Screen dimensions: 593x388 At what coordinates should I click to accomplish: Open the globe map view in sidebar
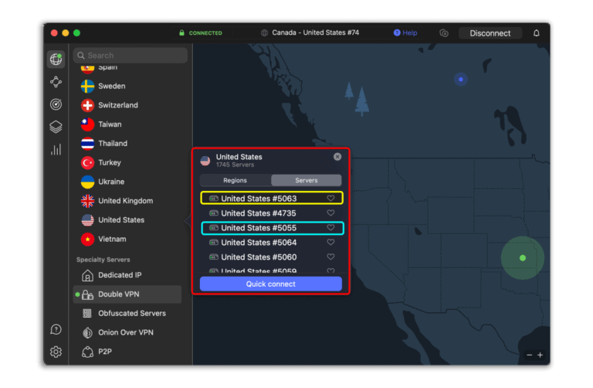coord(56,60)
